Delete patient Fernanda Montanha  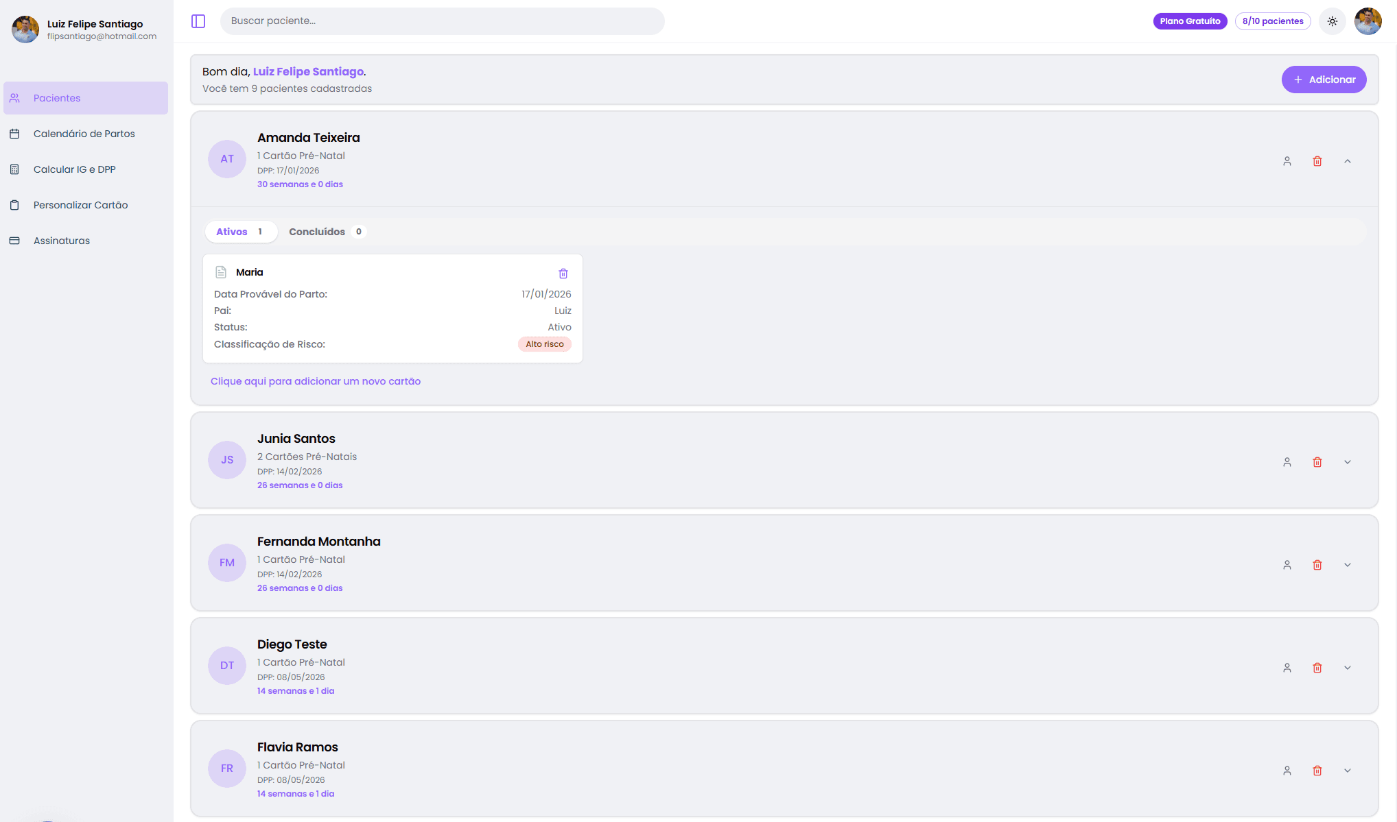(1317, 565)
